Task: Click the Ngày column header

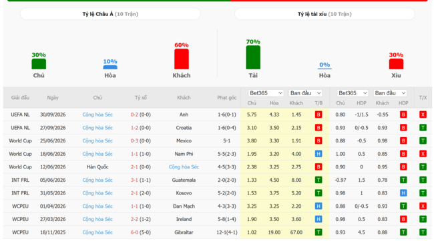Action: point(53,97)
